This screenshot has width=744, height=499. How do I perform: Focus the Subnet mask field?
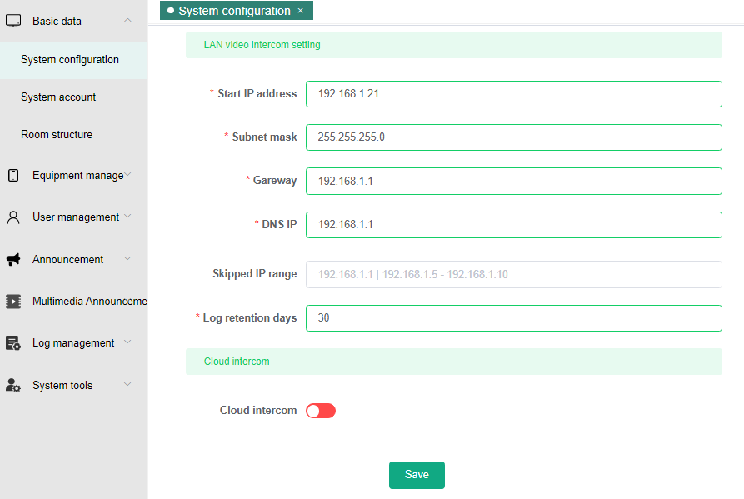[x=514, y=137]
